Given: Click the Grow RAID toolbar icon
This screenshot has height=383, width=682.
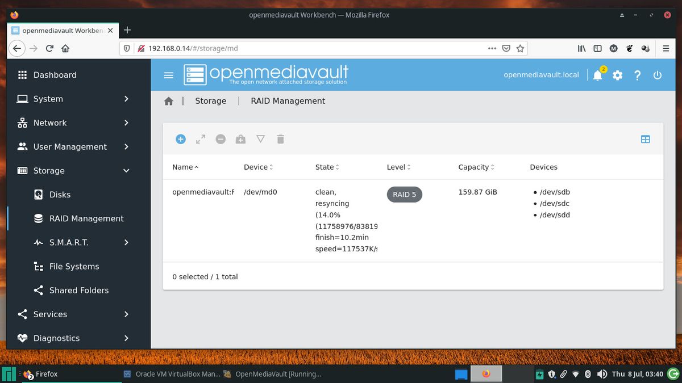Looking at the screenshot, I should point(200,139).
